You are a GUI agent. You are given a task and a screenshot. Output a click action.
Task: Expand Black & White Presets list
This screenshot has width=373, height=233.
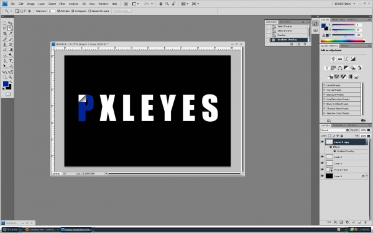pos(325,104)
